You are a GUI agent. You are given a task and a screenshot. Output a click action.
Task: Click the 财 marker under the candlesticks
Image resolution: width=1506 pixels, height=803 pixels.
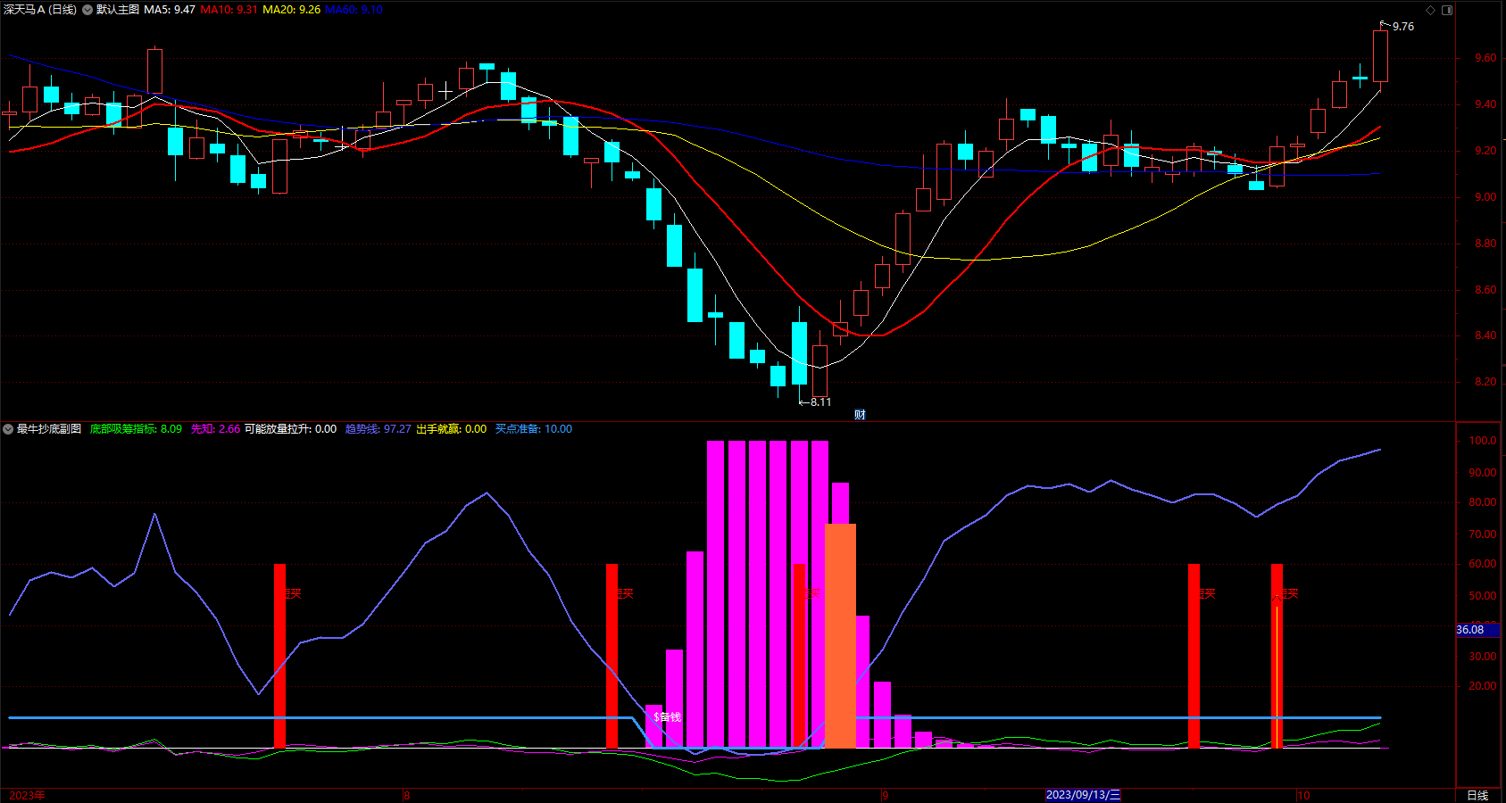tap(860, 414)
